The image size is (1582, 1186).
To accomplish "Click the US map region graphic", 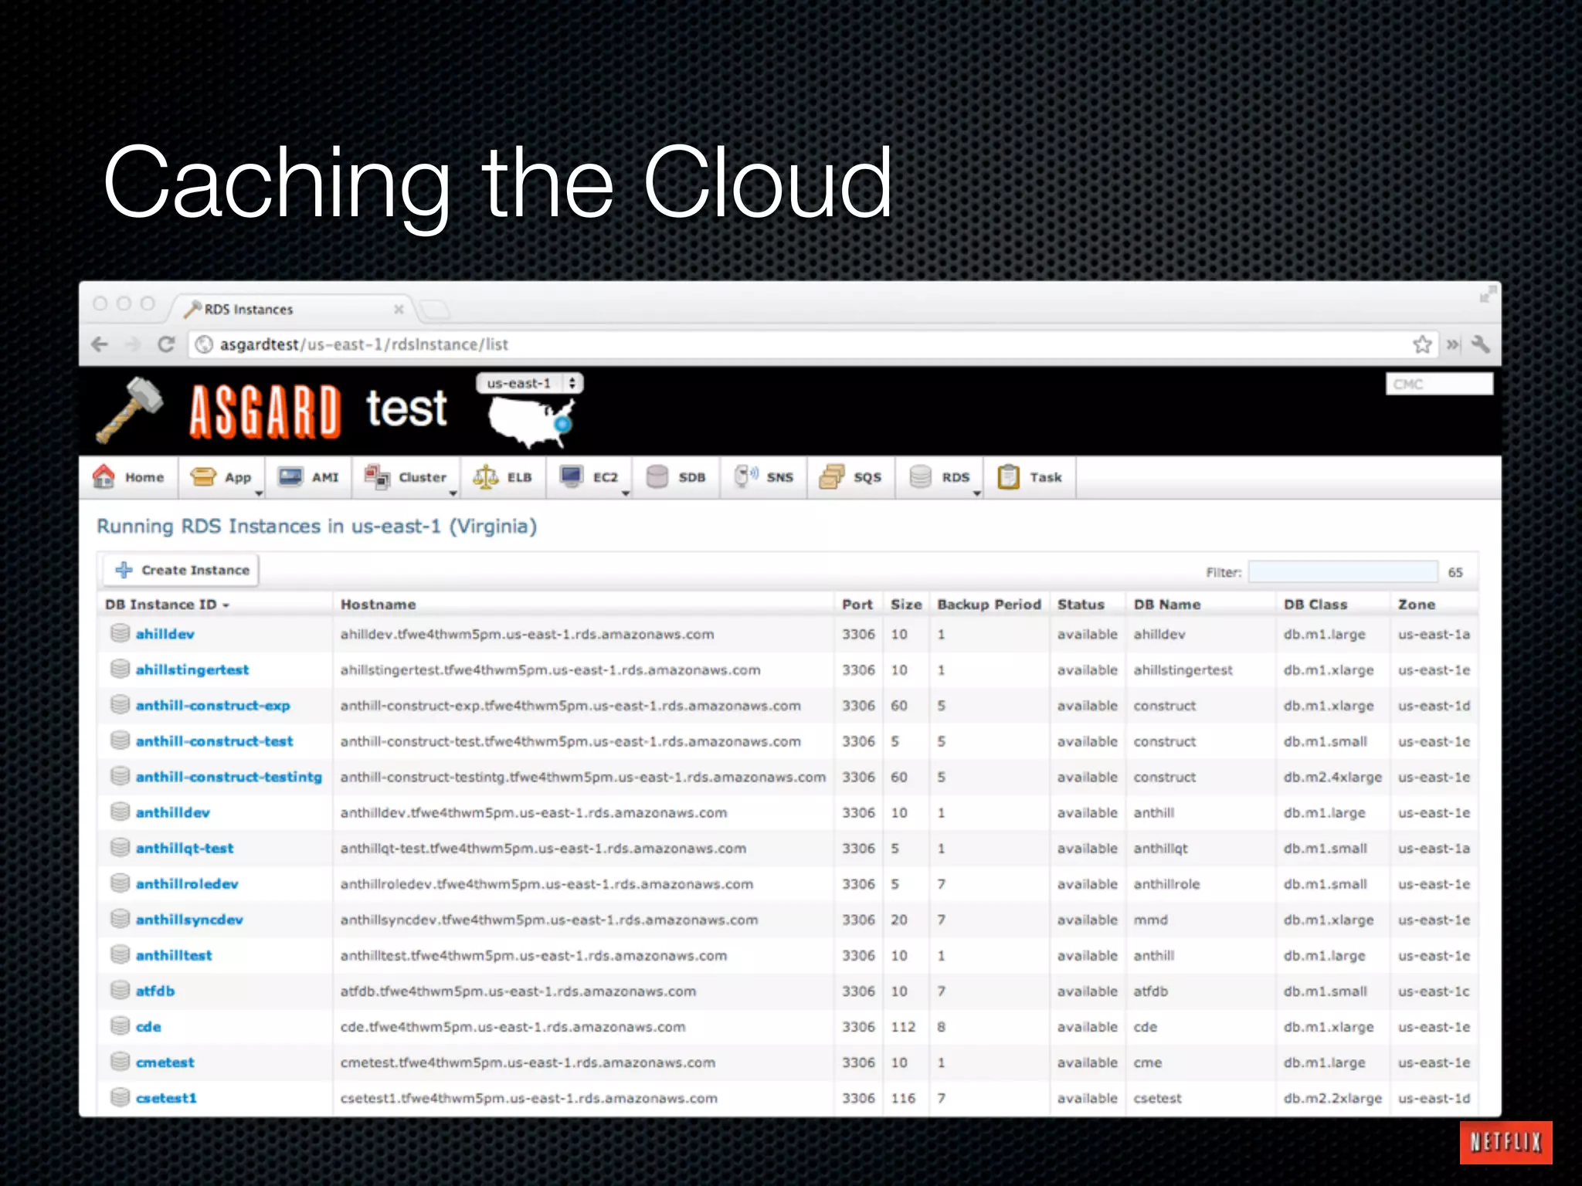I will 532,422.
